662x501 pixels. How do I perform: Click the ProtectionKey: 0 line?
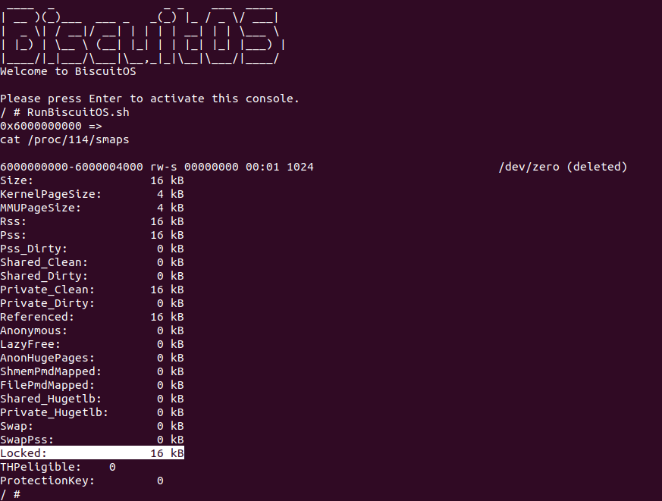tap(81, 481)
